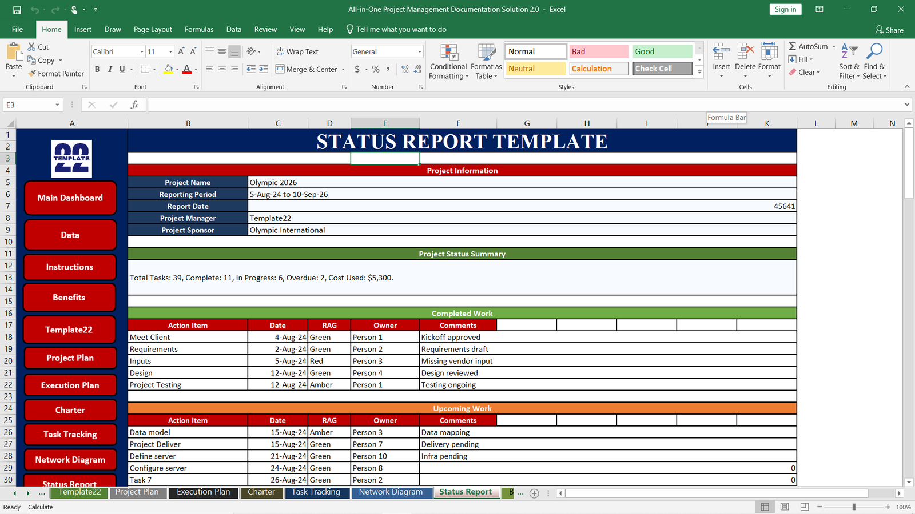The height and width of the screenshot is (514, 915).
Task: Click the red Charter button
Action: pos(70,410)
